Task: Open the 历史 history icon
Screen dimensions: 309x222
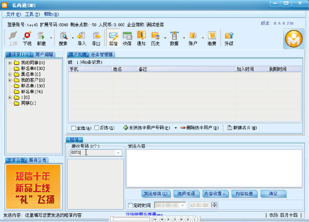Action: pyautogui.click(x=155, y=38)
